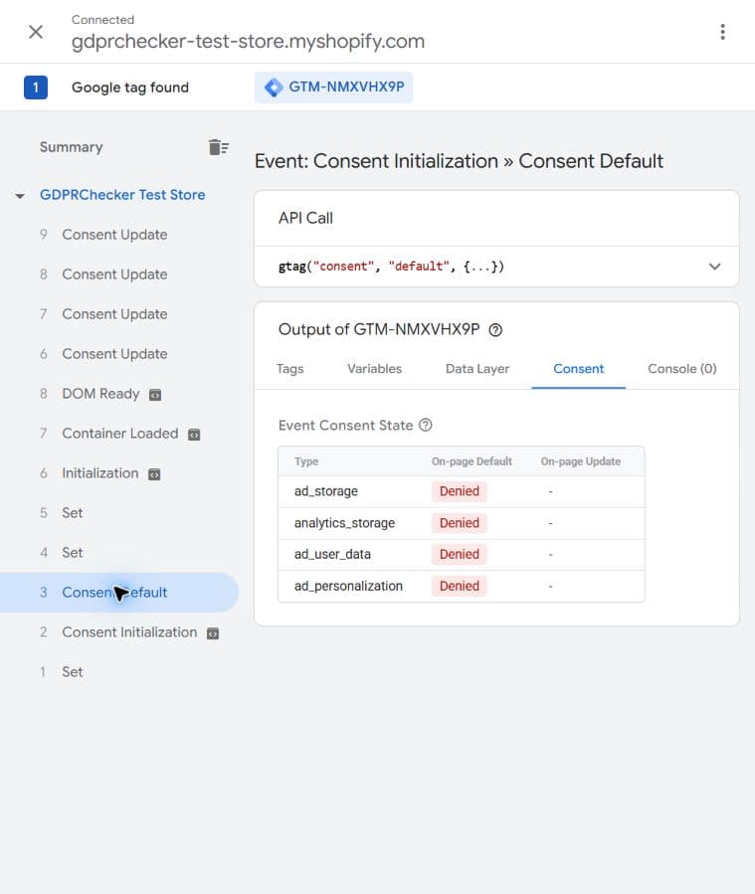The height and width of the screenshot is (894, 755).
Task: Select event 3 Consent Default
Action: click(118, 593)
